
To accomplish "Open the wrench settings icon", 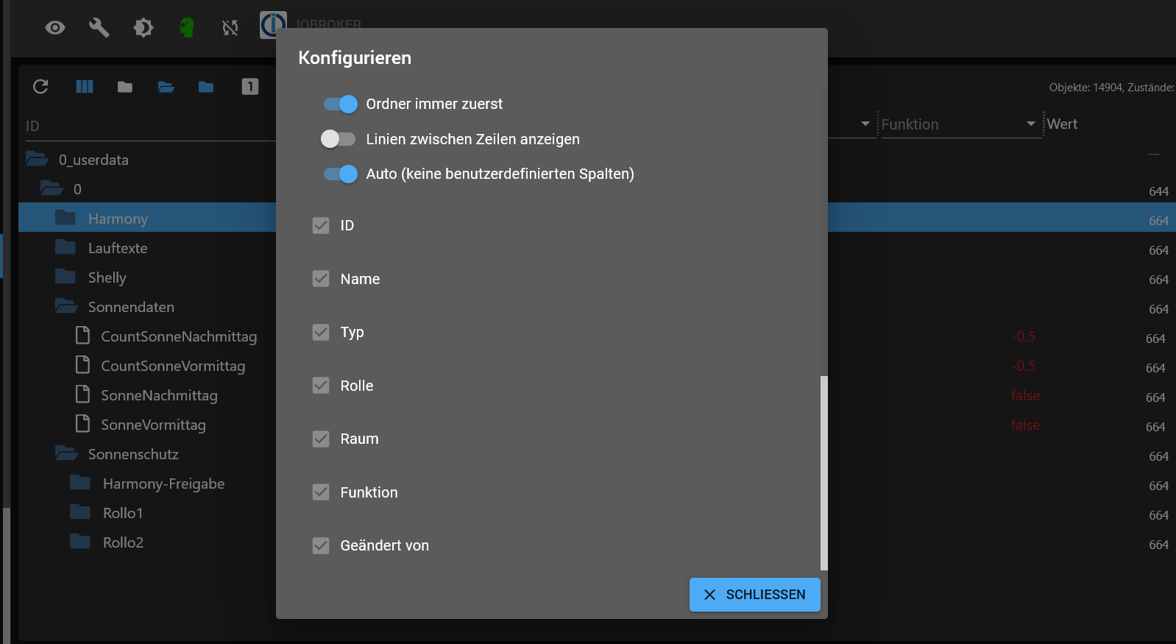I will [99, 28].
